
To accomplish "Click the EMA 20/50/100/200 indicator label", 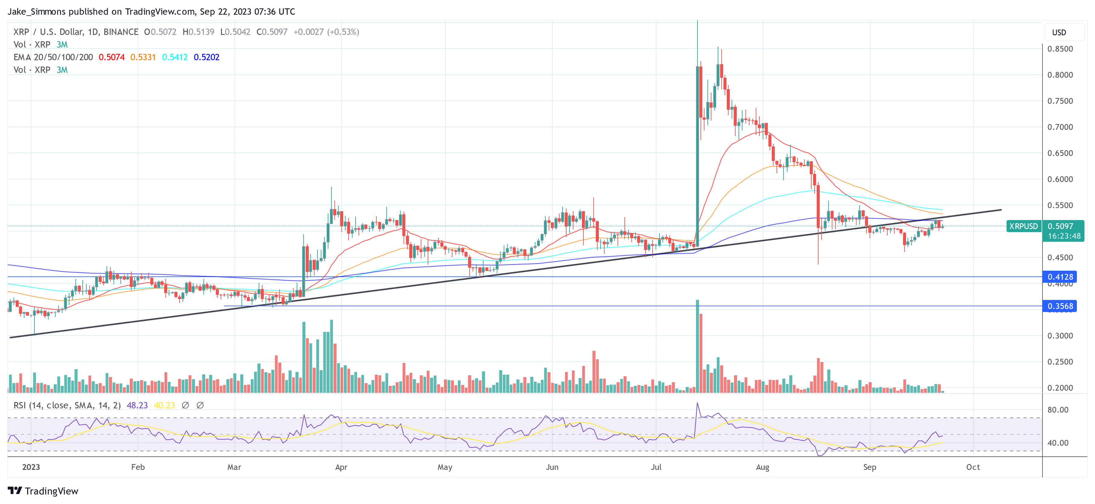I will pos(53,57).
